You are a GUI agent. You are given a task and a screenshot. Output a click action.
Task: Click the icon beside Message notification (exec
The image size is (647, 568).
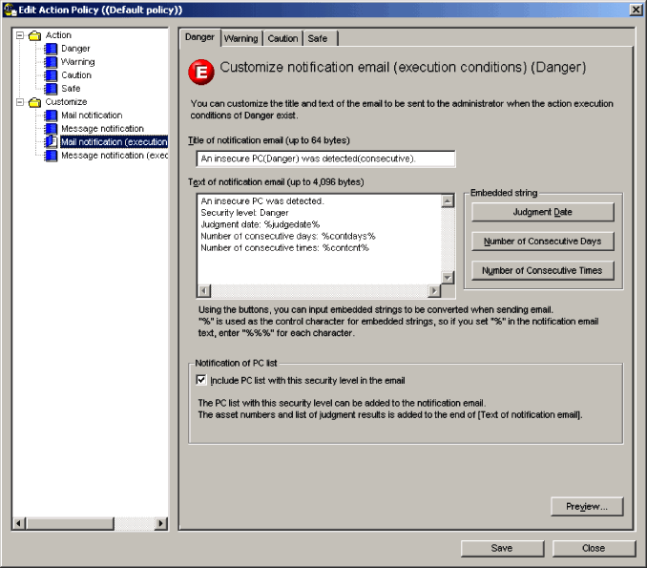(x=51, y=156)
